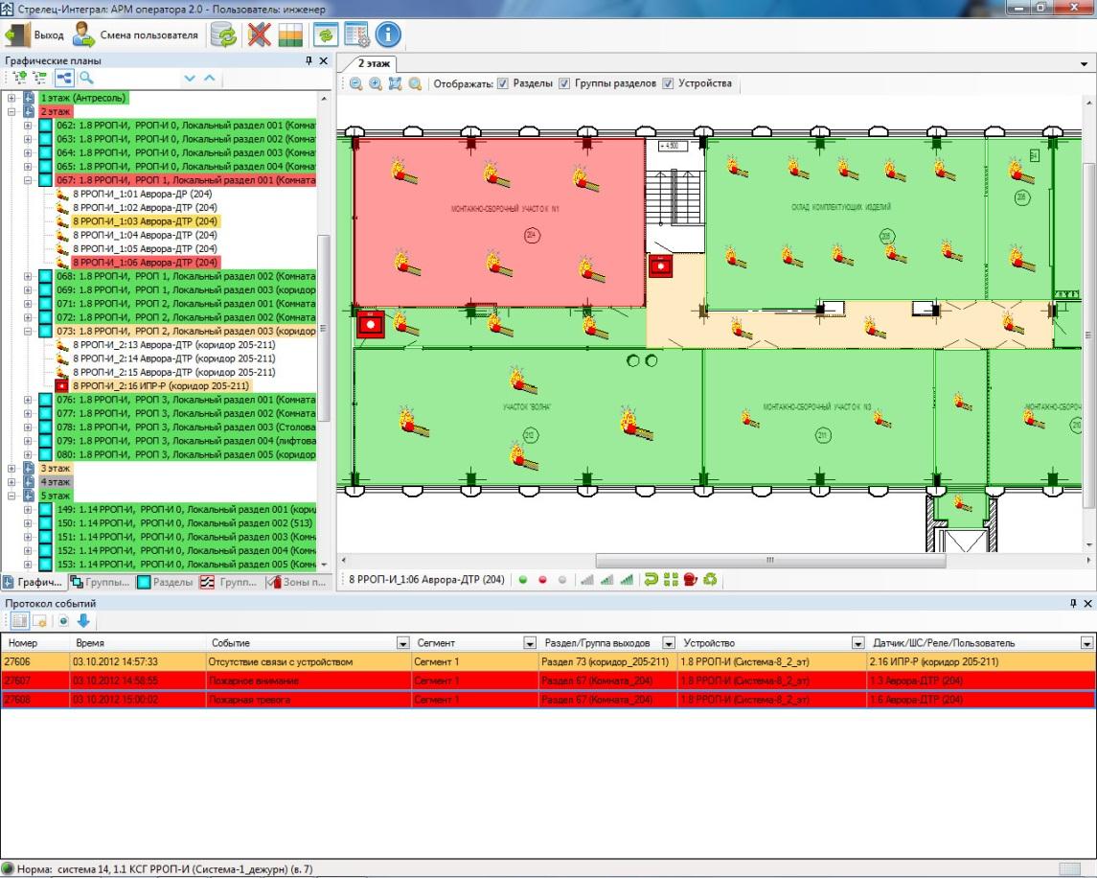Viewport: 1097px width, 878px height.
Task: Expand the 1 этаж (Антресоль) node
Action: click(11, 98)
